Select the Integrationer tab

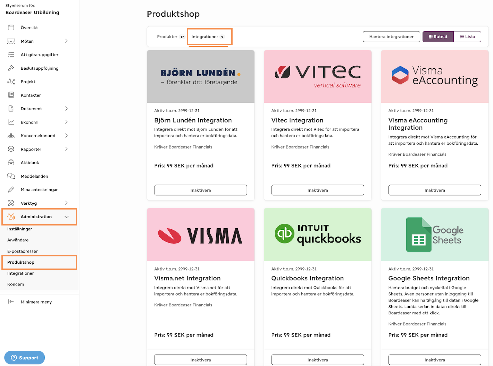pos(208,36)
